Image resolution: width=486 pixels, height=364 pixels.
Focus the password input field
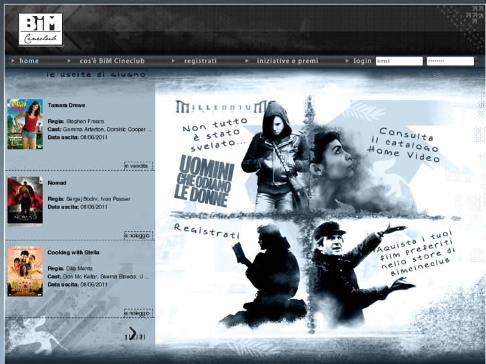point(451,61)
